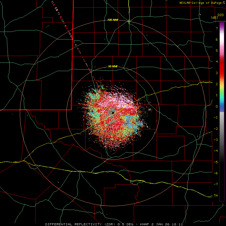Click the DZD product label
The image size is (226, 226).
tap(221, 15)
